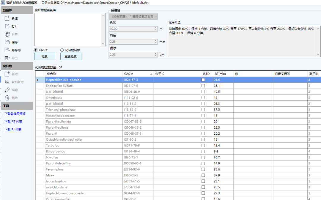Click the 新增 compound icon

(x=7, y=74)
